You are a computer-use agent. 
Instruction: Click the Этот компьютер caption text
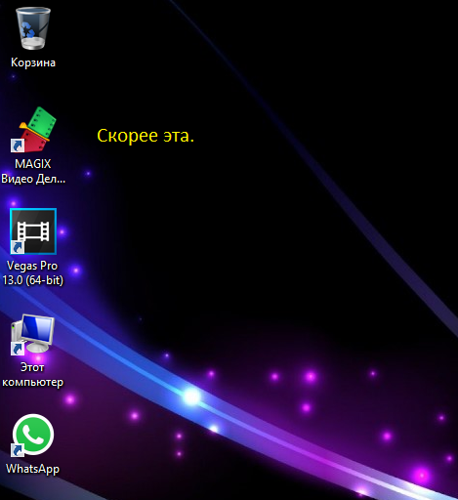pyautogui.click(x=32, y=375)
